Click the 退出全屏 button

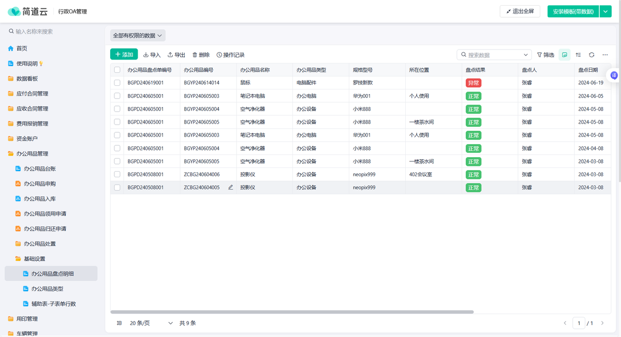520,11
